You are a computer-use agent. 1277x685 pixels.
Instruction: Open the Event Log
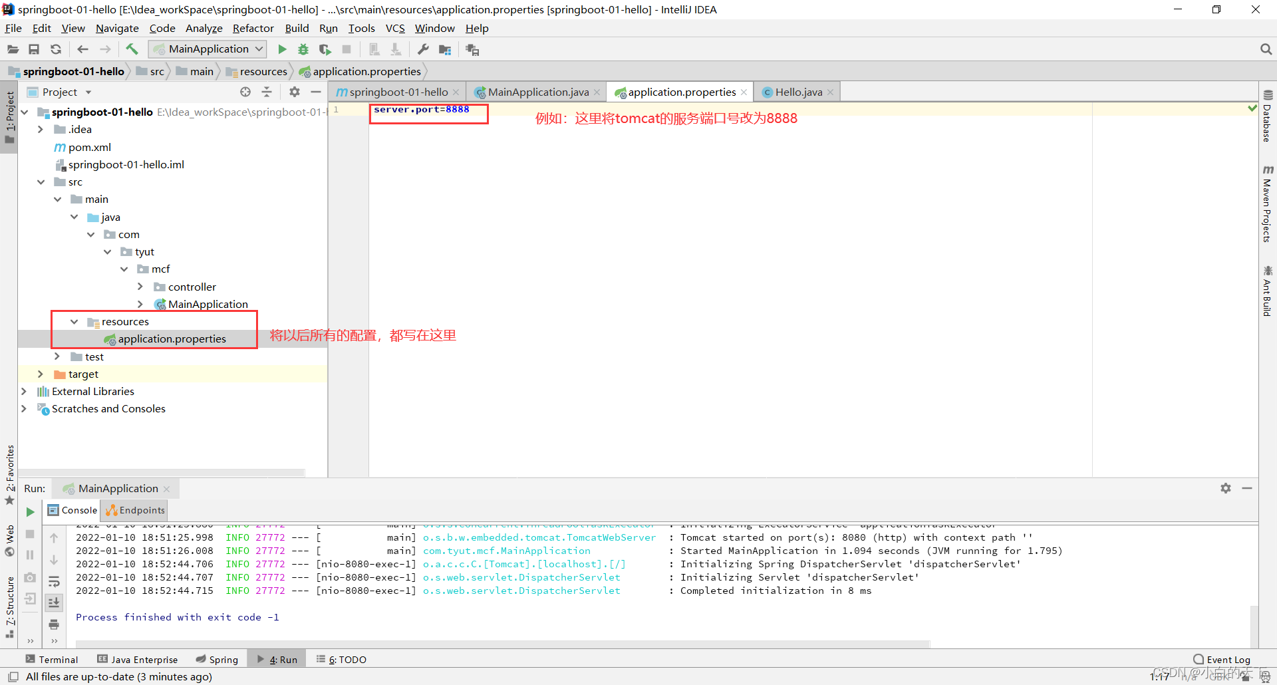click(x=1222, y=659)
